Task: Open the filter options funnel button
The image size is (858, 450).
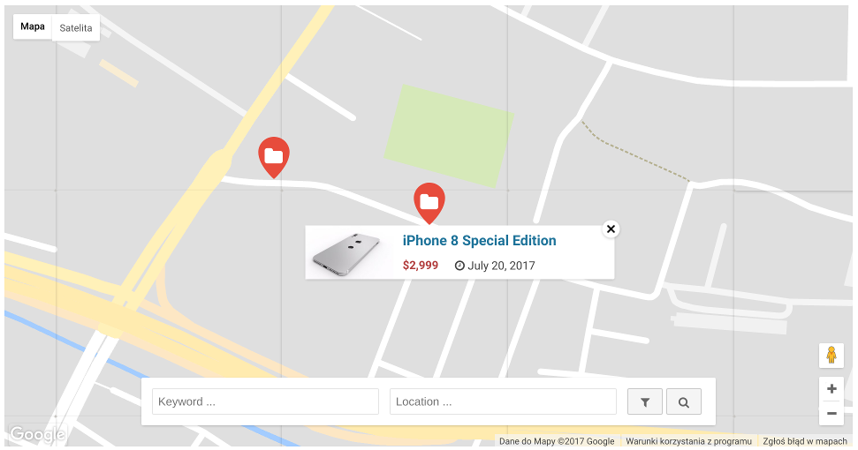Action: 644,402
